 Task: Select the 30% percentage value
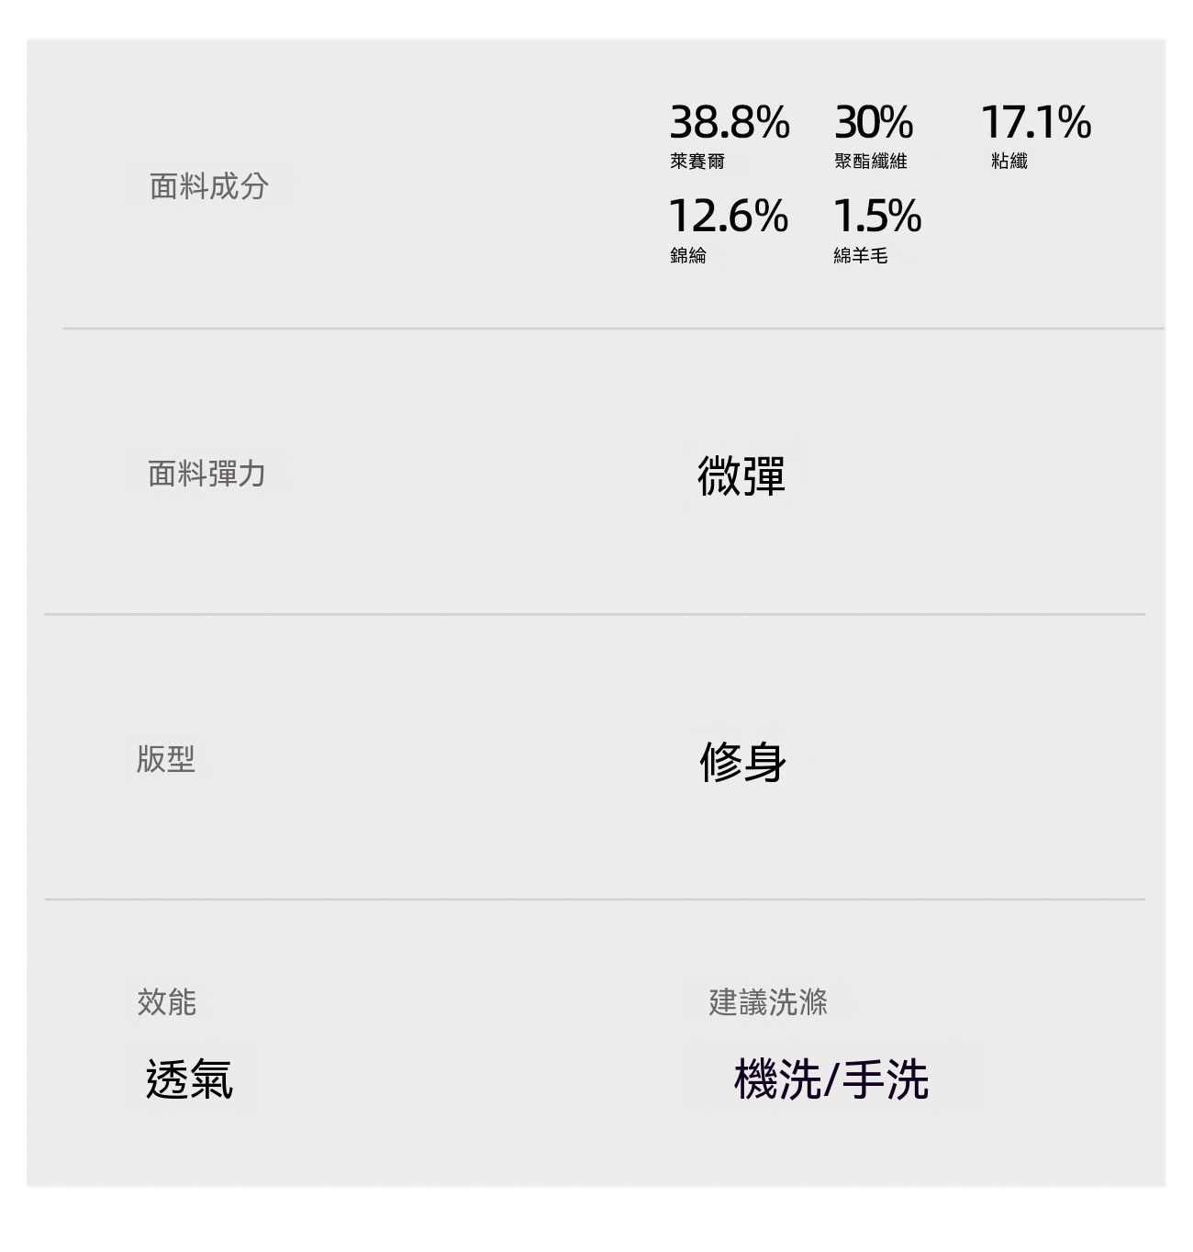[x=874, y=122]
